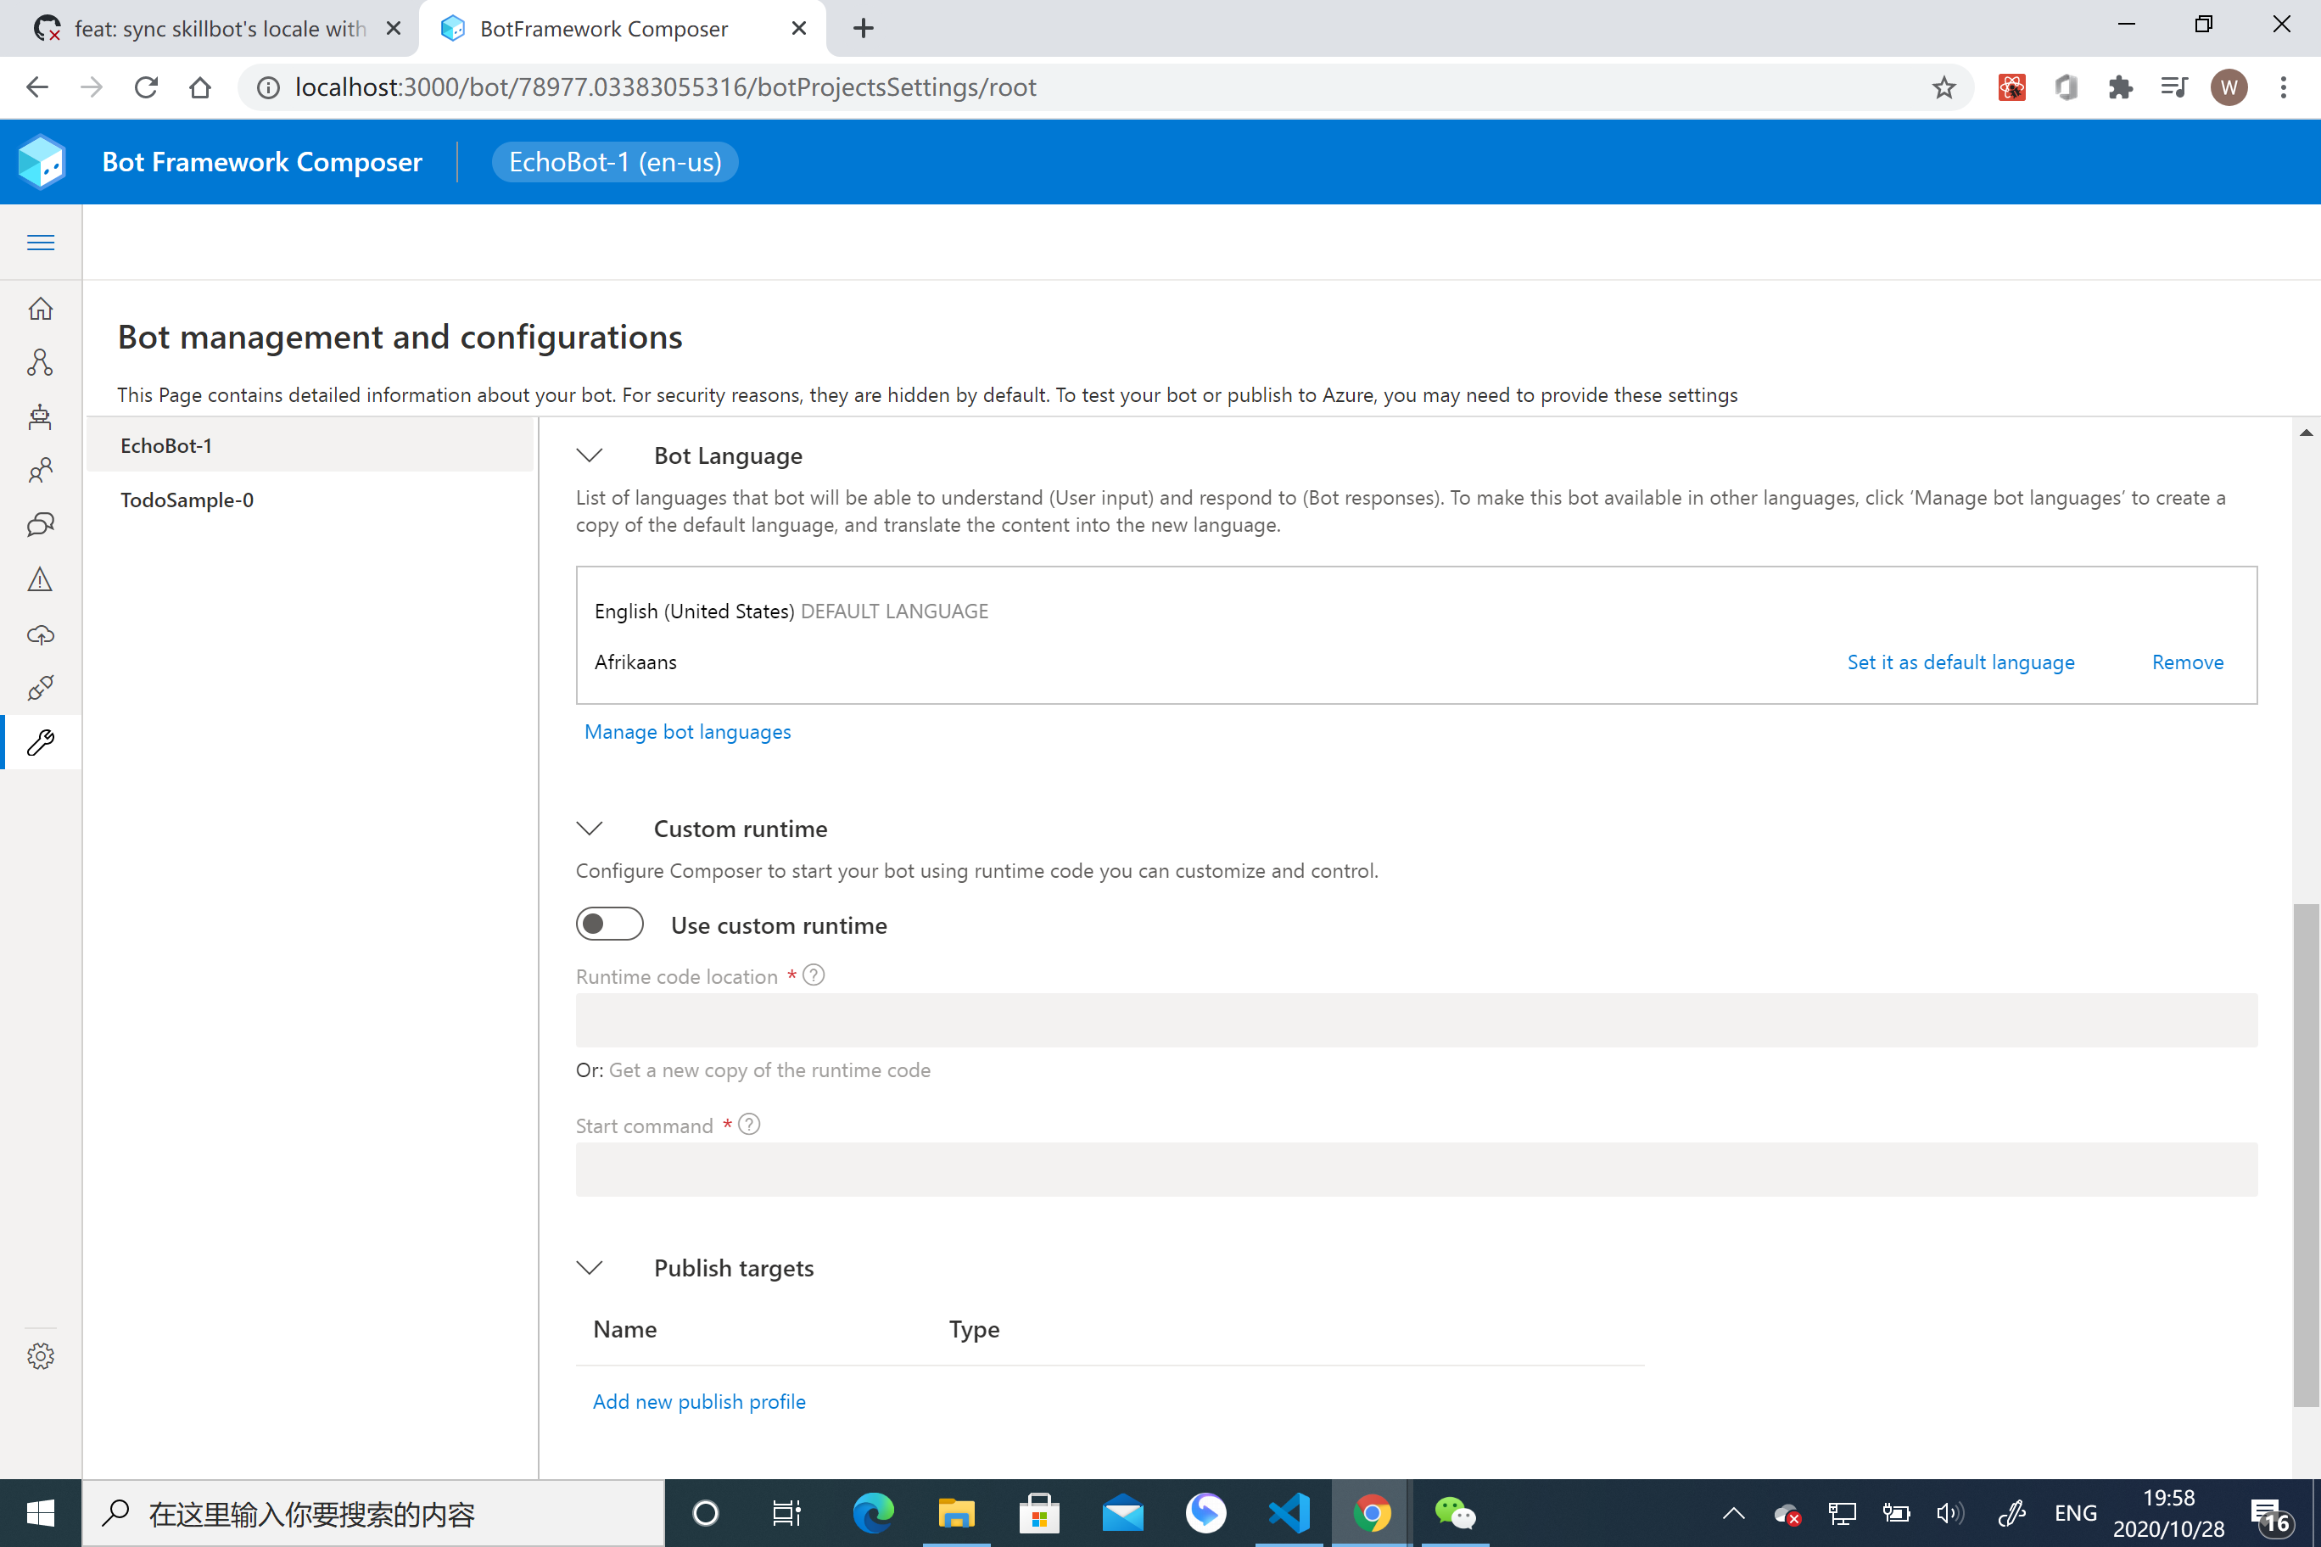Open the Bot Responses robot icon
This screenshot has height=1547, width=2321.
(x=41, y=416)
